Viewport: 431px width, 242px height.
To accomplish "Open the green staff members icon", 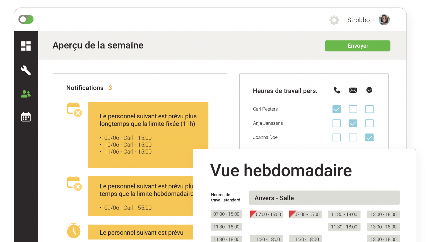I will tap(26, 94).
